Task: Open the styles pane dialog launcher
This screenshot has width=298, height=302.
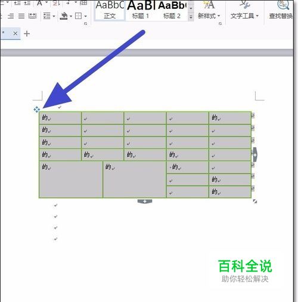Action: [x=220, y=24]
